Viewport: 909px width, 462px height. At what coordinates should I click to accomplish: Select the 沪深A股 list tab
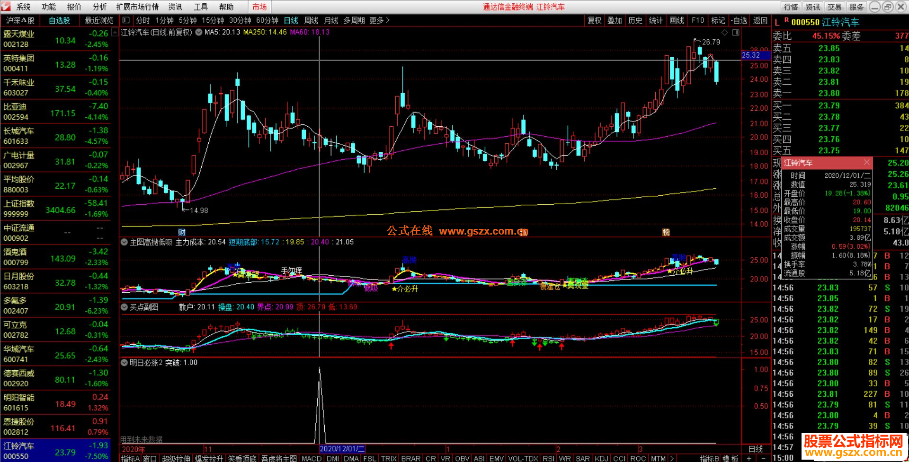tap(20, 20)
